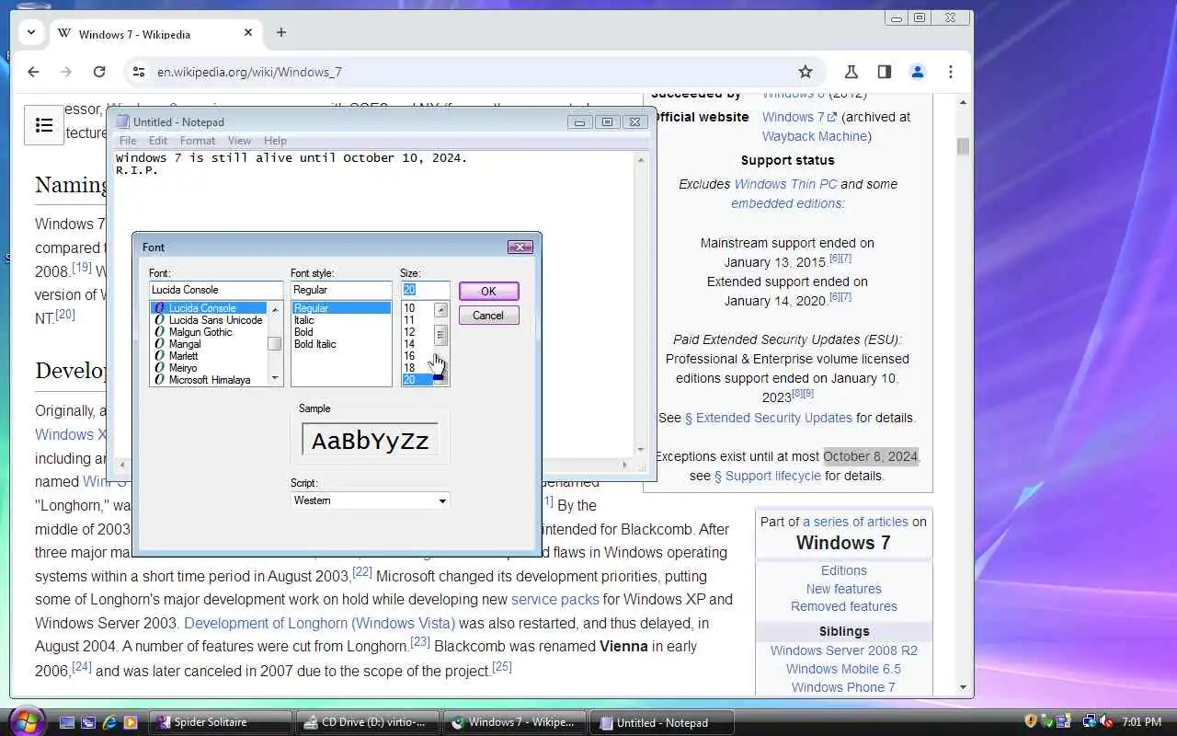Screen dimensions: 1177x736
Task: Show the system clock at 7:01 PM
Action: click(x=1142, y=722)
